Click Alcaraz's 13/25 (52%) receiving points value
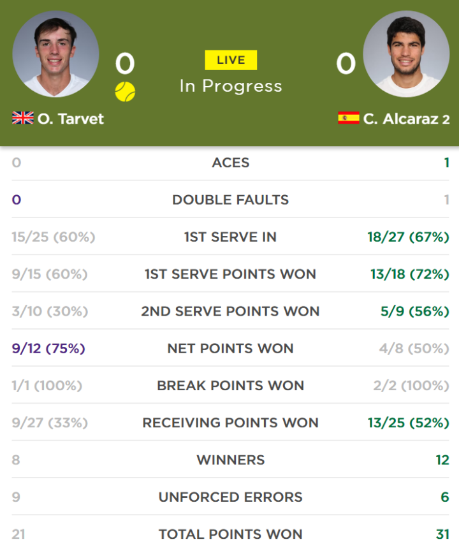 408,423
